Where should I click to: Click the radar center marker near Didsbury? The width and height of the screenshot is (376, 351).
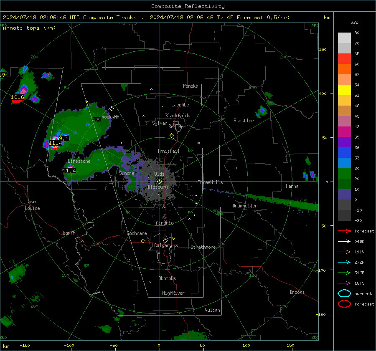(159, 182)
